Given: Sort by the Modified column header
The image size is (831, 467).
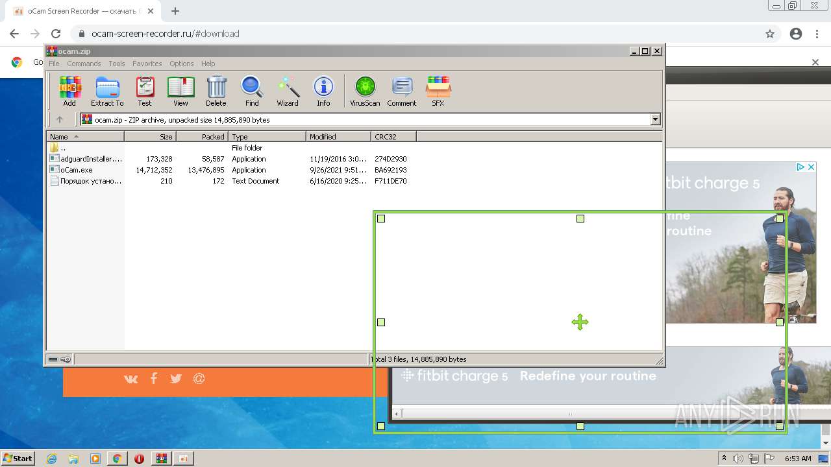Looking at the screenshot, I should point(338,136).
